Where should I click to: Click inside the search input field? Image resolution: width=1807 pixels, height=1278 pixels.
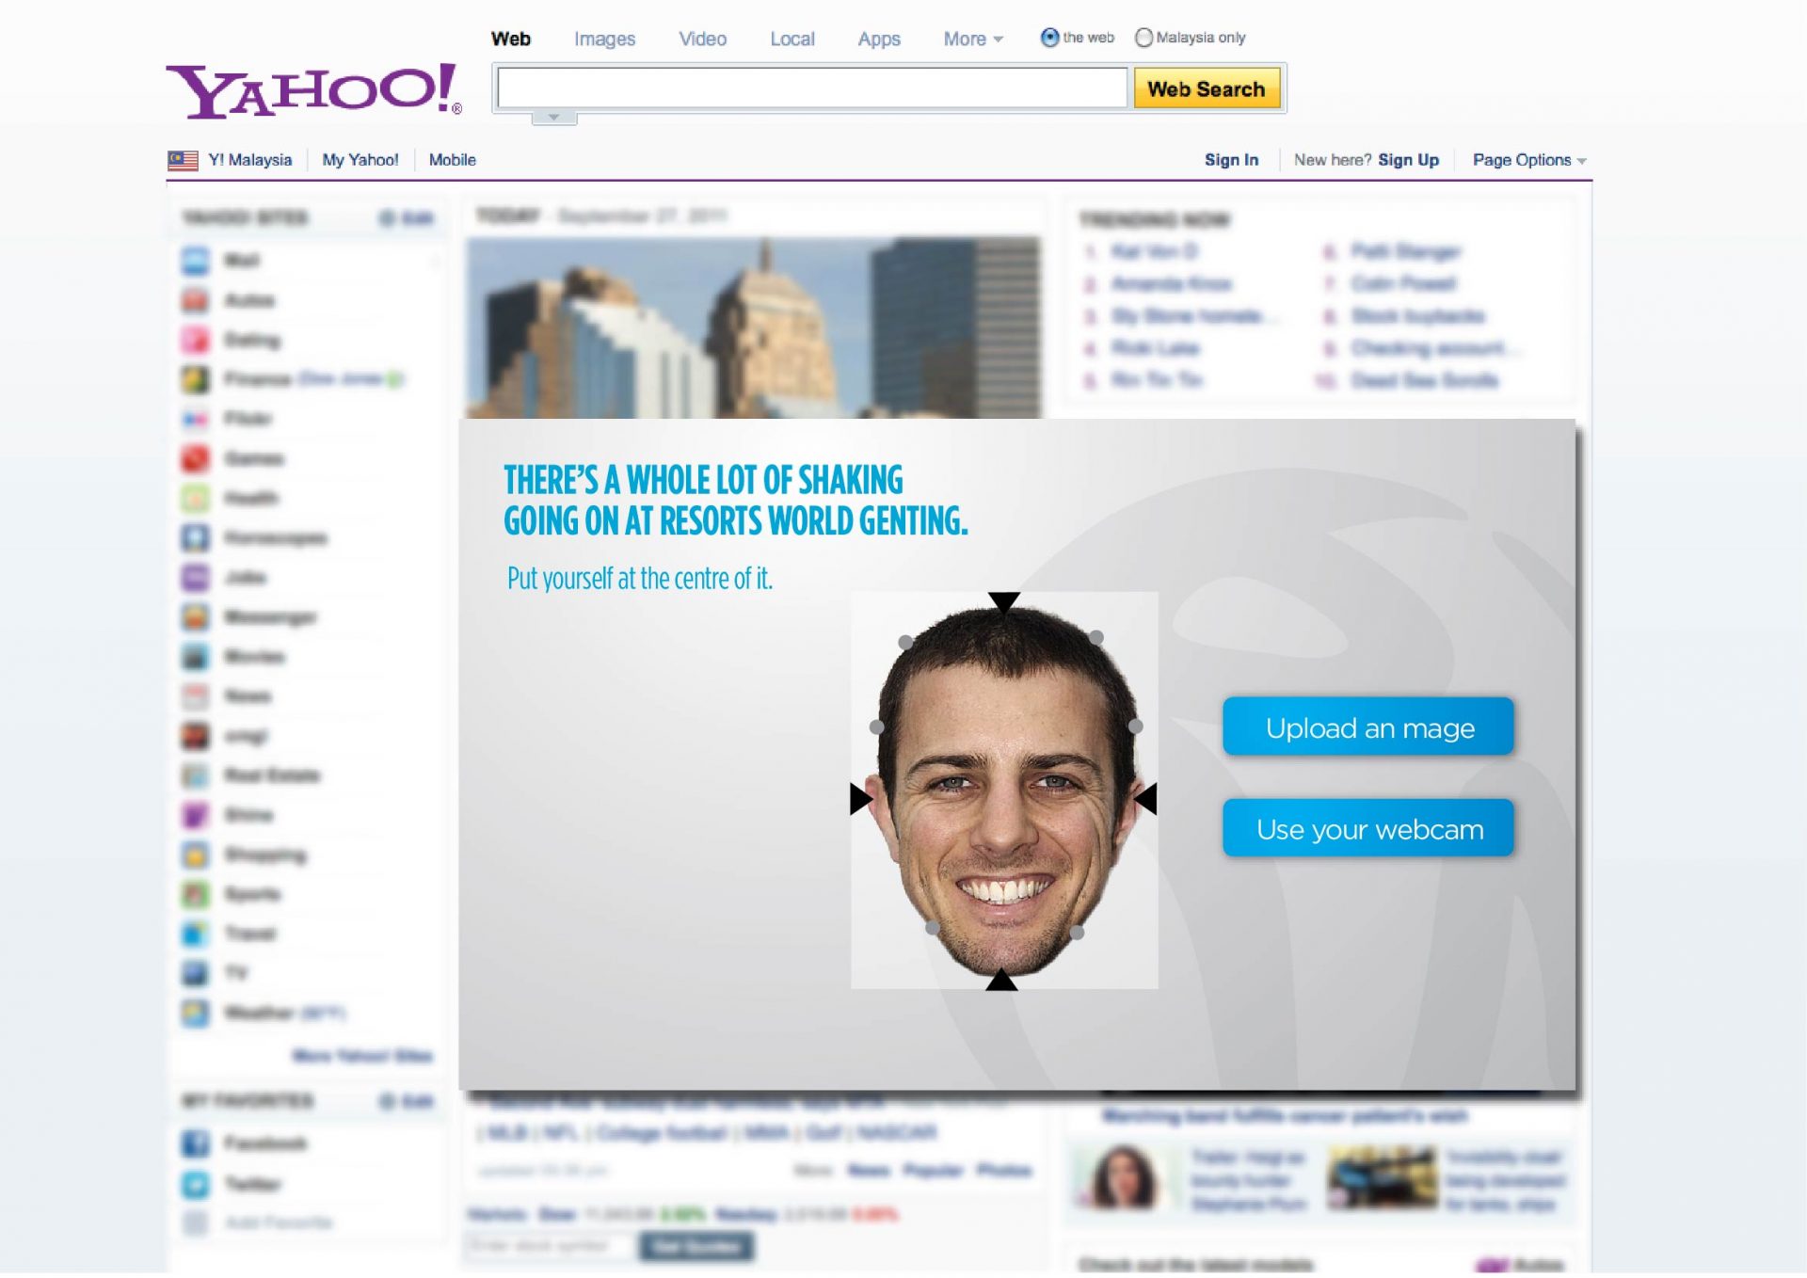click(811, 88)
